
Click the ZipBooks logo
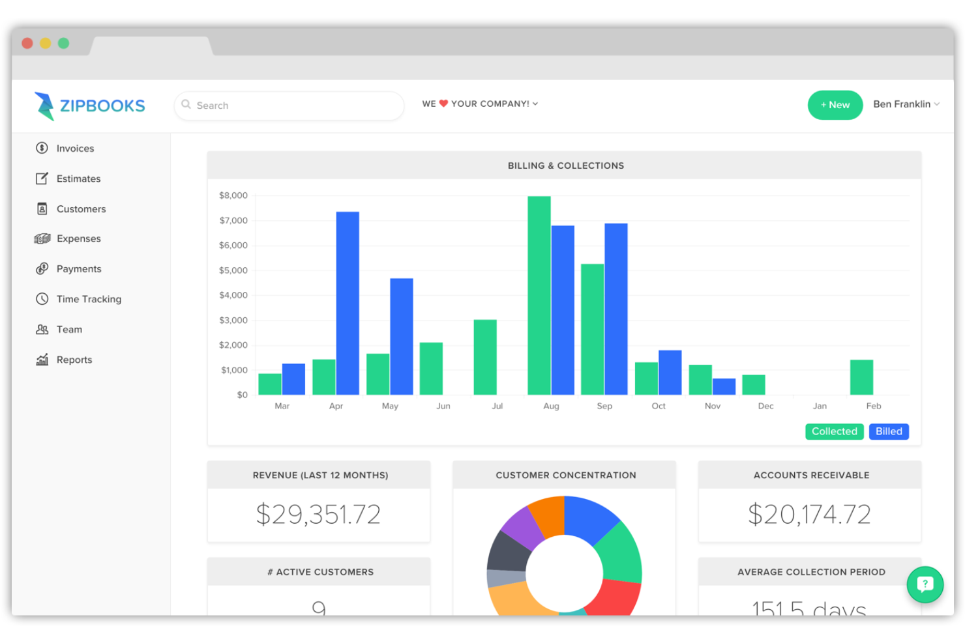coord(89,105)
